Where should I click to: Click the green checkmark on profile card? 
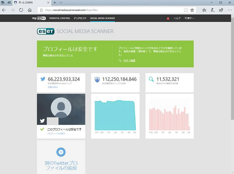click(42, 129)
